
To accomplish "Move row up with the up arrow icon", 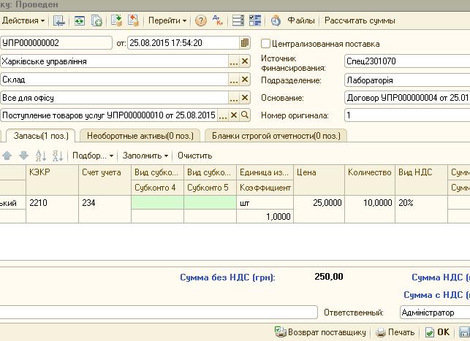I will (7, 156).
